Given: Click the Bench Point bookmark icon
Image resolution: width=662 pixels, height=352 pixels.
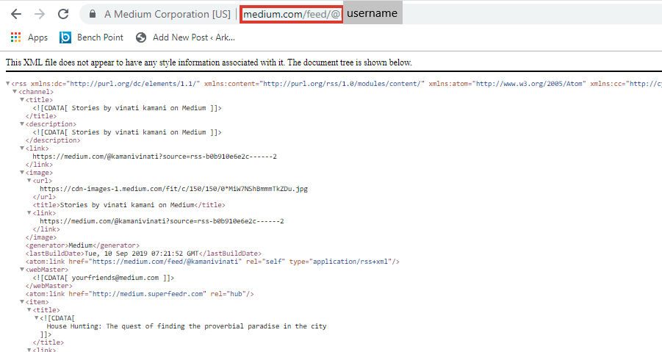Looking at the screenshot, I should pyautogui.click(x=65, y=37).
